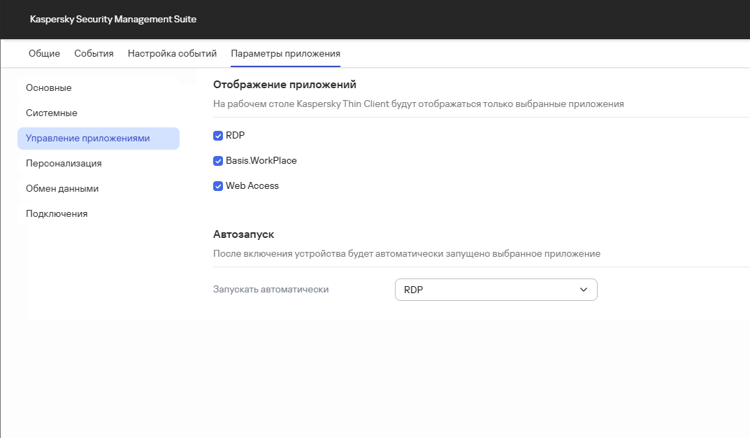
Task: Disable the Web Access checkbox
Action: (x=218, y=186)
